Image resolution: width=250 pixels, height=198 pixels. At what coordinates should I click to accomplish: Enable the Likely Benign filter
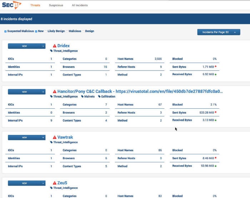click(x=46, y=31)
